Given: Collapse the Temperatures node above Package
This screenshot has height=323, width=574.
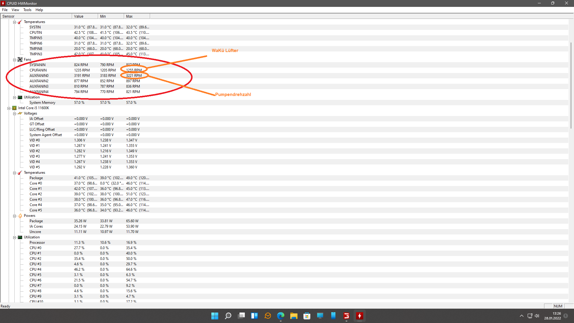Looking at the screenshot, I should coord(14,173).
